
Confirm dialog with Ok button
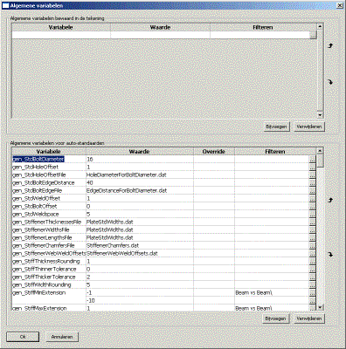pyautogui.click(x=23, y=337)
